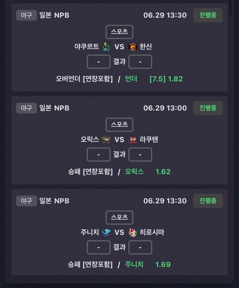
Task: Click the 라쿠텐 score result box
Action: tap(140, 154)
